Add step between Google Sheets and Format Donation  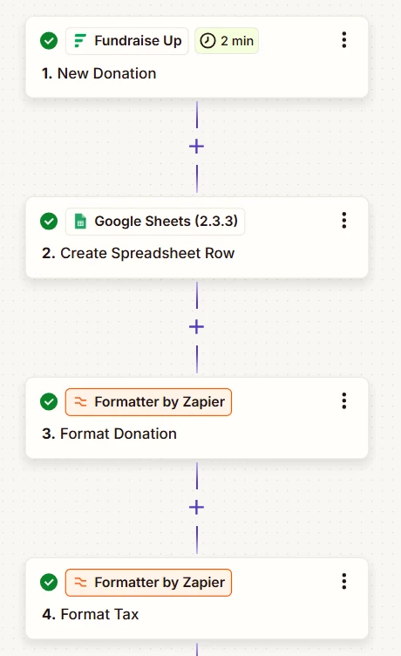[196, 327]
